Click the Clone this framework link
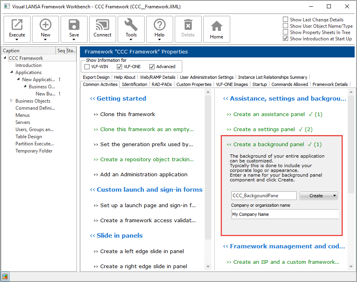This screenshot has height=282, width=357. click(x=128, y=114)
